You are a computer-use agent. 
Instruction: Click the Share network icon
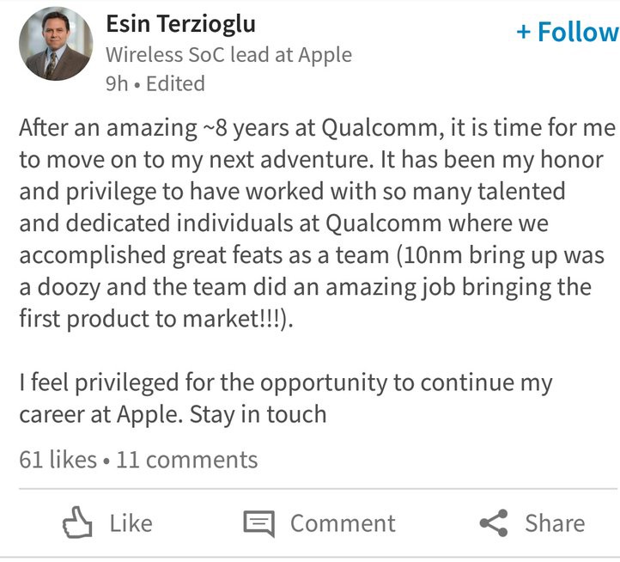tap(494, 522)
